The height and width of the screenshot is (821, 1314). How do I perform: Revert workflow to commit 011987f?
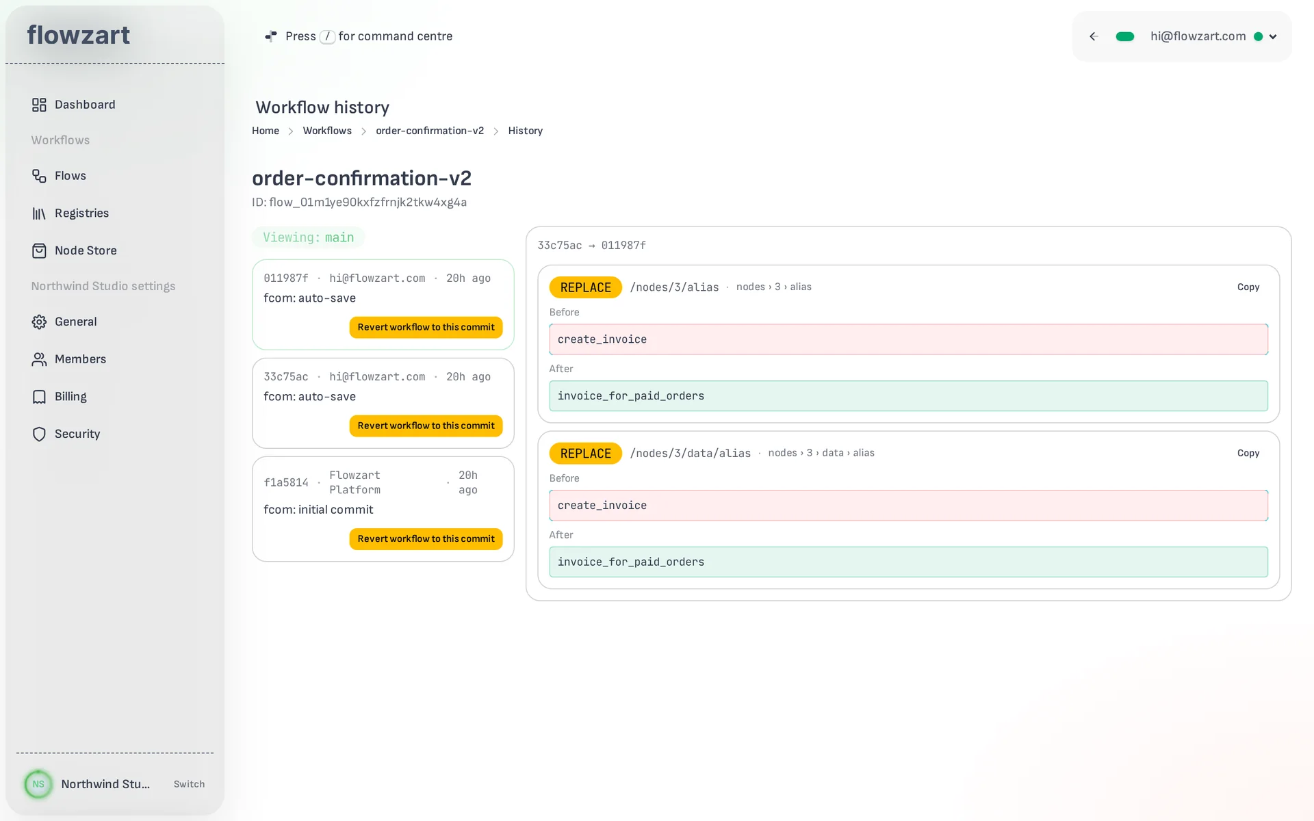coord(426,327)
